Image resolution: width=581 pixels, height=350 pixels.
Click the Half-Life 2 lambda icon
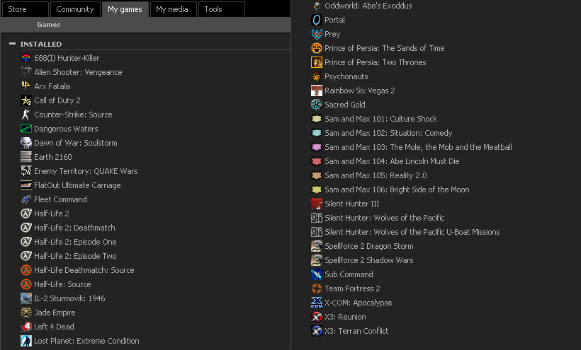26,214
